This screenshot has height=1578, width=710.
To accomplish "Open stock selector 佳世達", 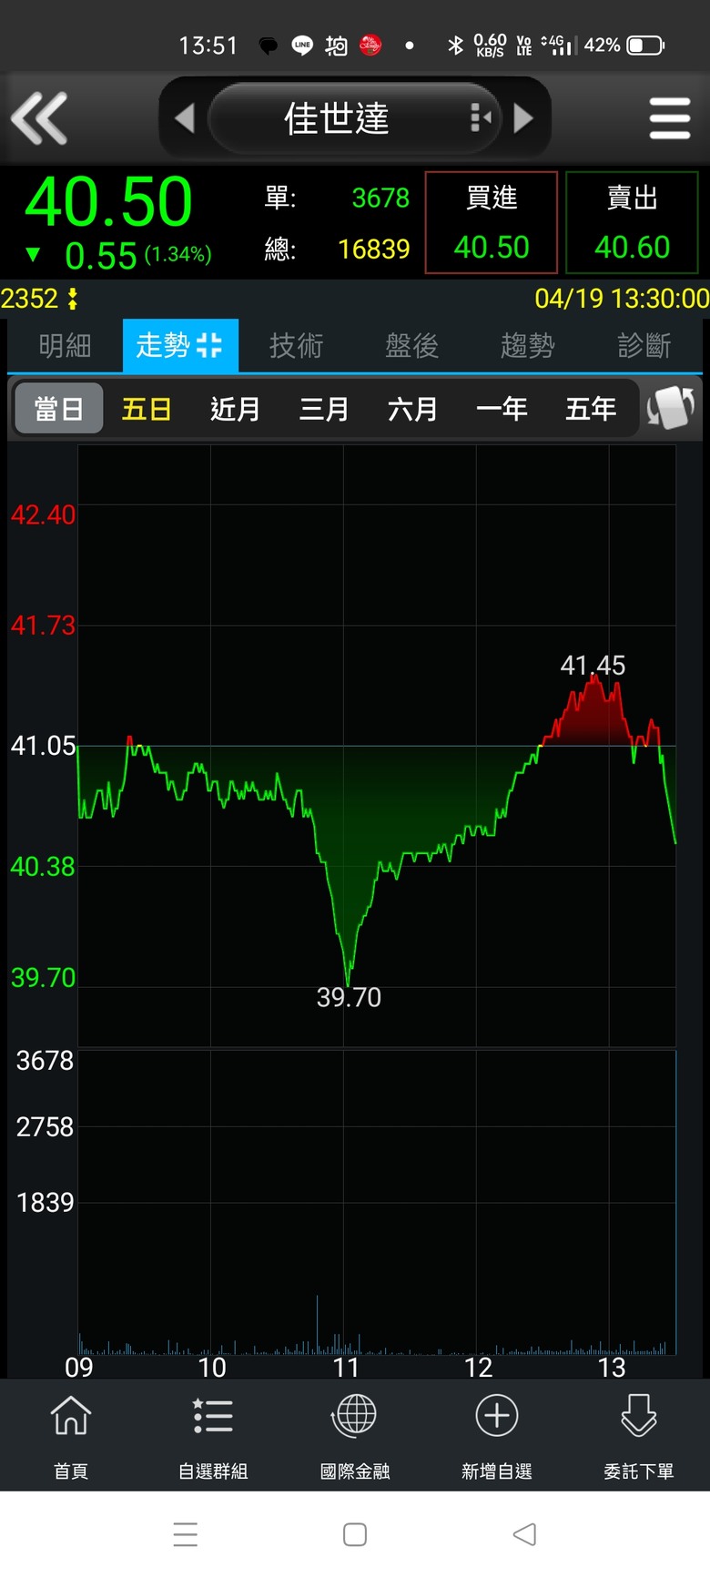I will tap(336, 118).
